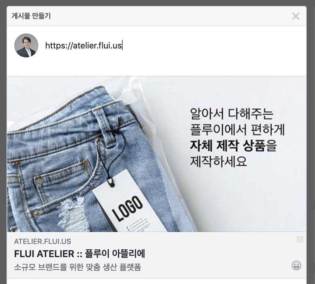Click the 게시물 만들기 header title
This screenshot has width=315, height=284.
[31, 16]
